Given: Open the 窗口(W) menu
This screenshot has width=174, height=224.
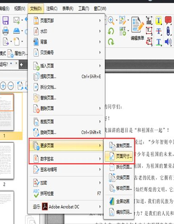Looking at the screenshot, I should click(x=100, y=8).
